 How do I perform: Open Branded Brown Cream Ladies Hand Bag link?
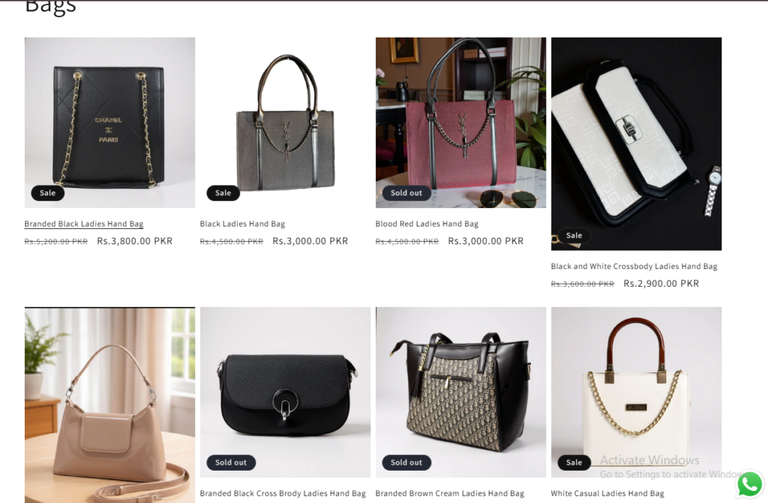click(x=450, y=493)
